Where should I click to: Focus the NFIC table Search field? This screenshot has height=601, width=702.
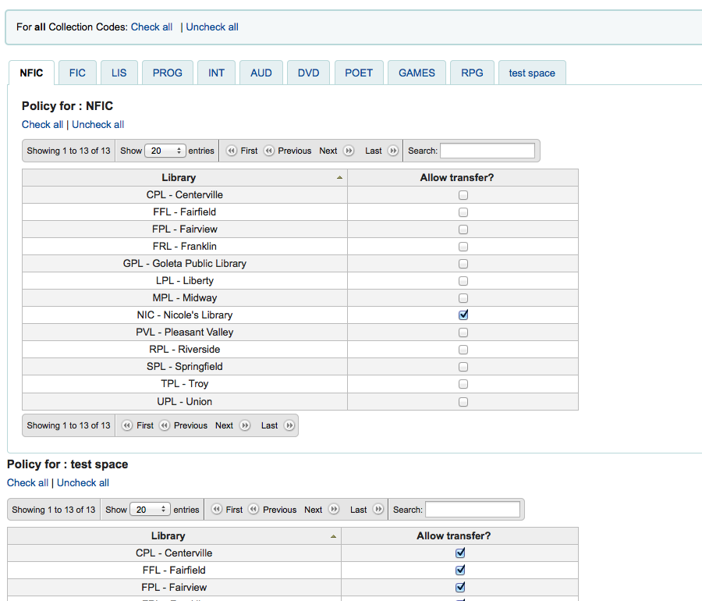[487, 151]
